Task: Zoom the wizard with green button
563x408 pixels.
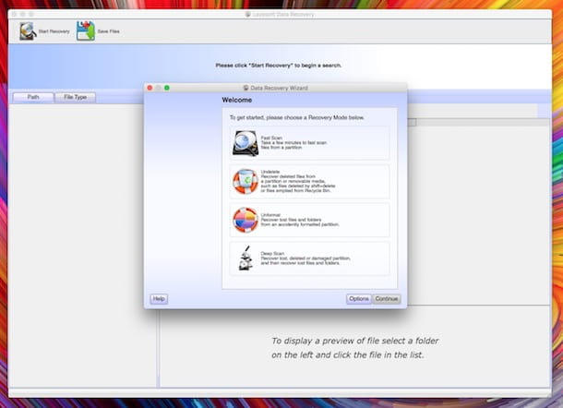Action: click(x=167, y=88)
